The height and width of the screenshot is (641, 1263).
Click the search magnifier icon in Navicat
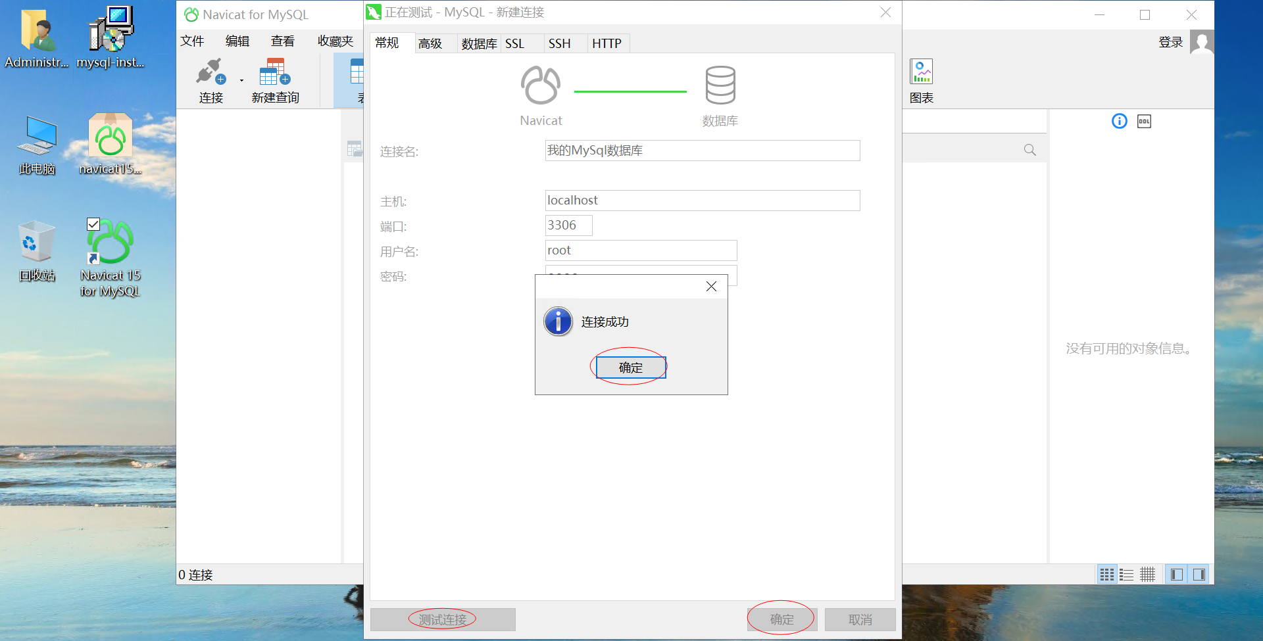[x=1029, y=150]
